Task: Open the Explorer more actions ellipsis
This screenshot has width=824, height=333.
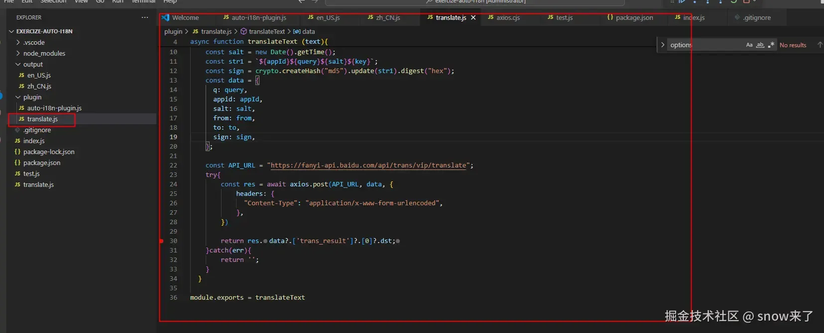Action: (145, 17)
